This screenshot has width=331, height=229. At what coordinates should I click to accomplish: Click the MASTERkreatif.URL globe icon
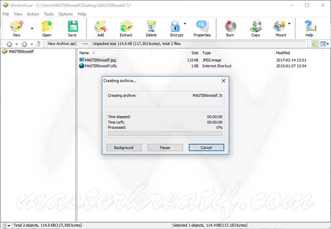82,66
